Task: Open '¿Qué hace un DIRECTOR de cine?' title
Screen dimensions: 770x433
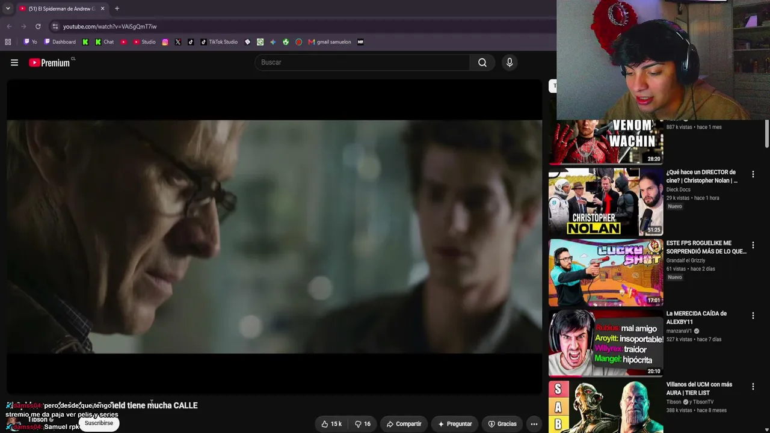Action: point(702,176)
